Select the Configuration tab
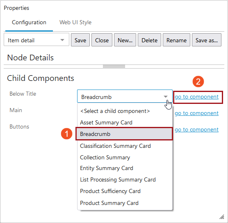The image size is (228, 223). [x=29, y=23]
